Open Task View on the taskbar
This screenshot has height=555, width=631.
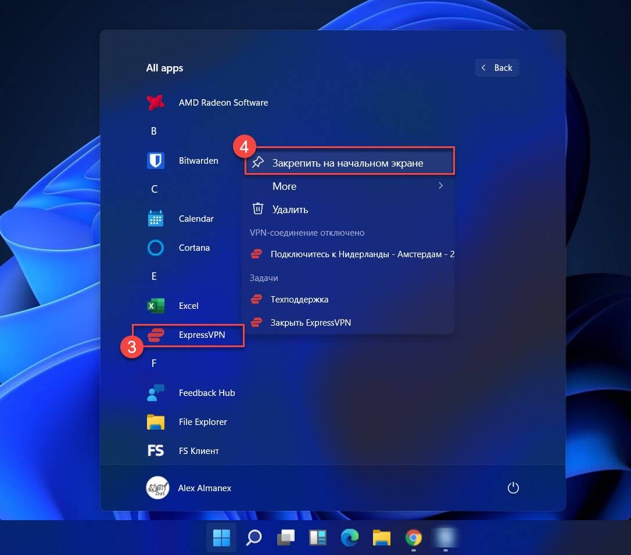[286, 538]
